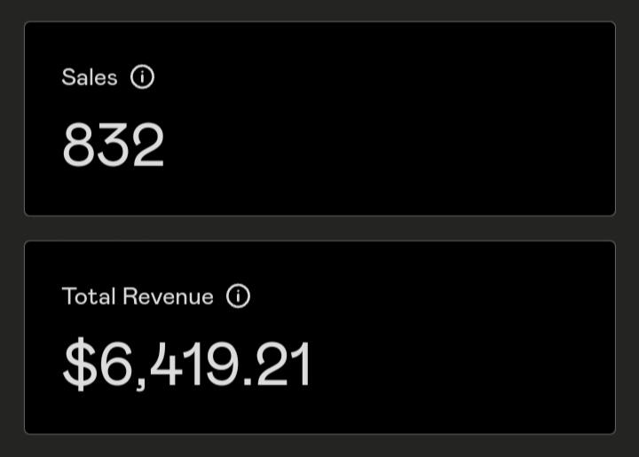
Task: View details about the Sales metric
Action: (x=142, y=77)
